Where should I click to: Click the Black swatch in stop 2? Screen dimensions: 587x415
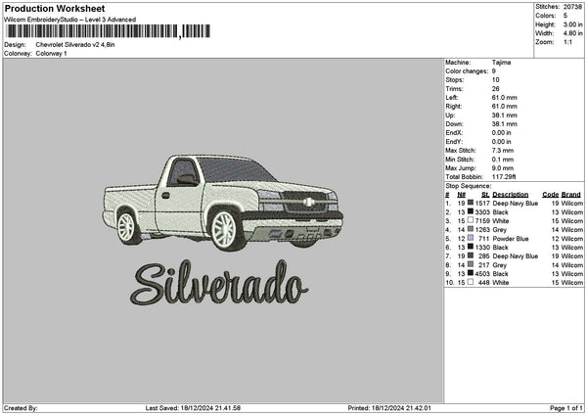(x=471, y=211)
